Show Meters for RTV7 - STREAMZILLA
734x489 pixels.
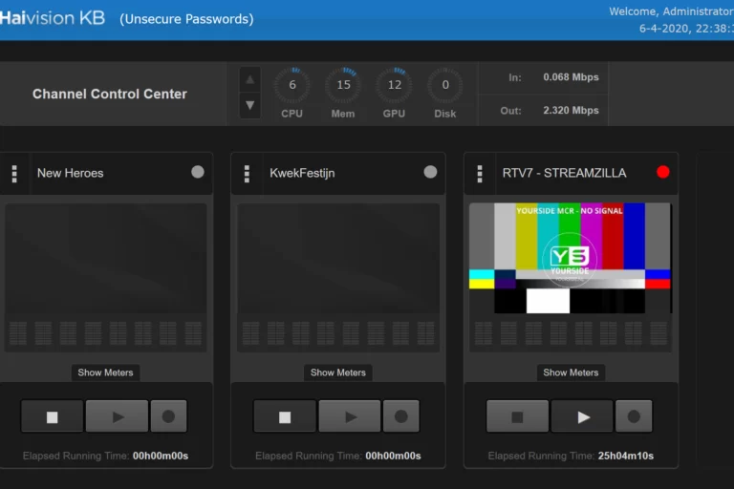click(571, 372)
